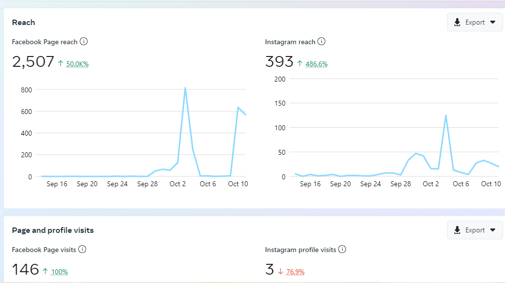Open the 486.6% change link
The height and width of the screenshot is (283, 505).
pos(316,64)
